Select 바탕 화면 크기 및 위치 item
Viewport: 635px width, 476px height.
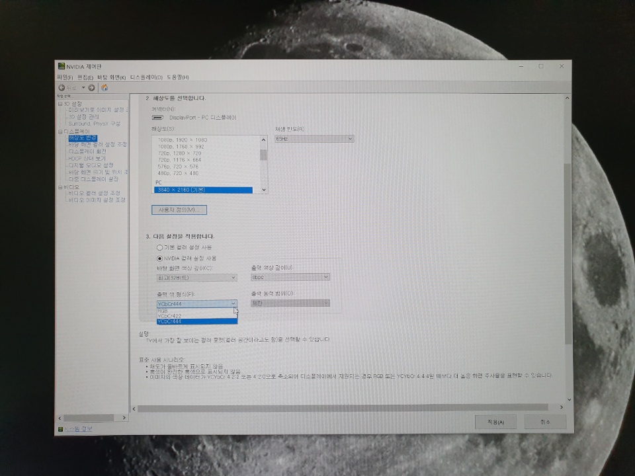98,172
